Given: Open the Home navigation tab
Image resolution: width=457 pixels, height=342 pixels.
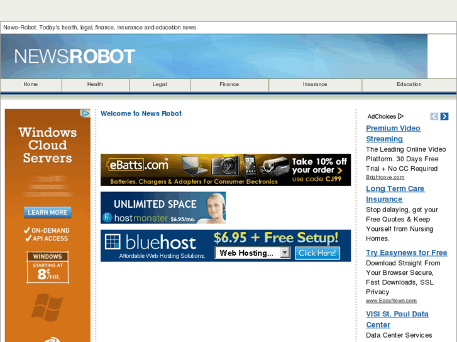Looking at the screenshot, I should pyautogui.click(x=31, y=85).
